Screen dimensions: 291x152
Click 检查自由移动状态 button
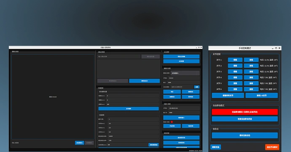point(245,119)
